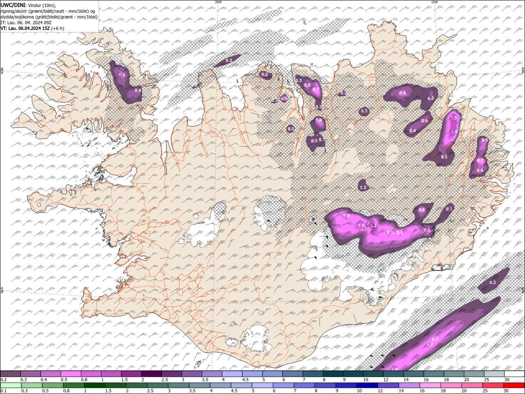This screenshot has width=525, height=394.
Task: Select the white upper legend swatch at 30
Action: click(514, 374)
